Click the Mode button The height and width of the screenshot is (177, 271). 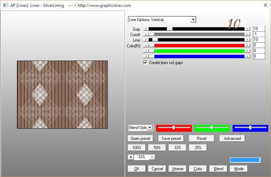239,169
